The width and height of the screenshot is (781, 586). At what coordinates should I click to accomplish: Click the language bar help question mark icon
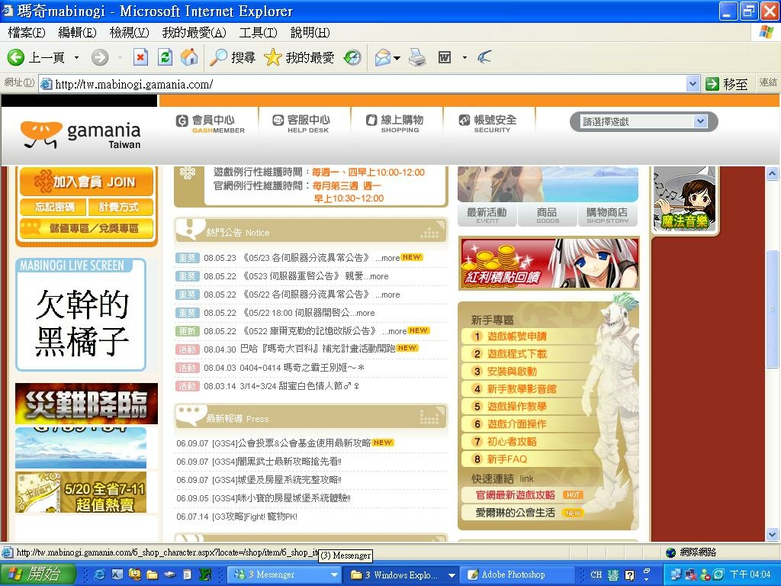click(x=629, y=575)
